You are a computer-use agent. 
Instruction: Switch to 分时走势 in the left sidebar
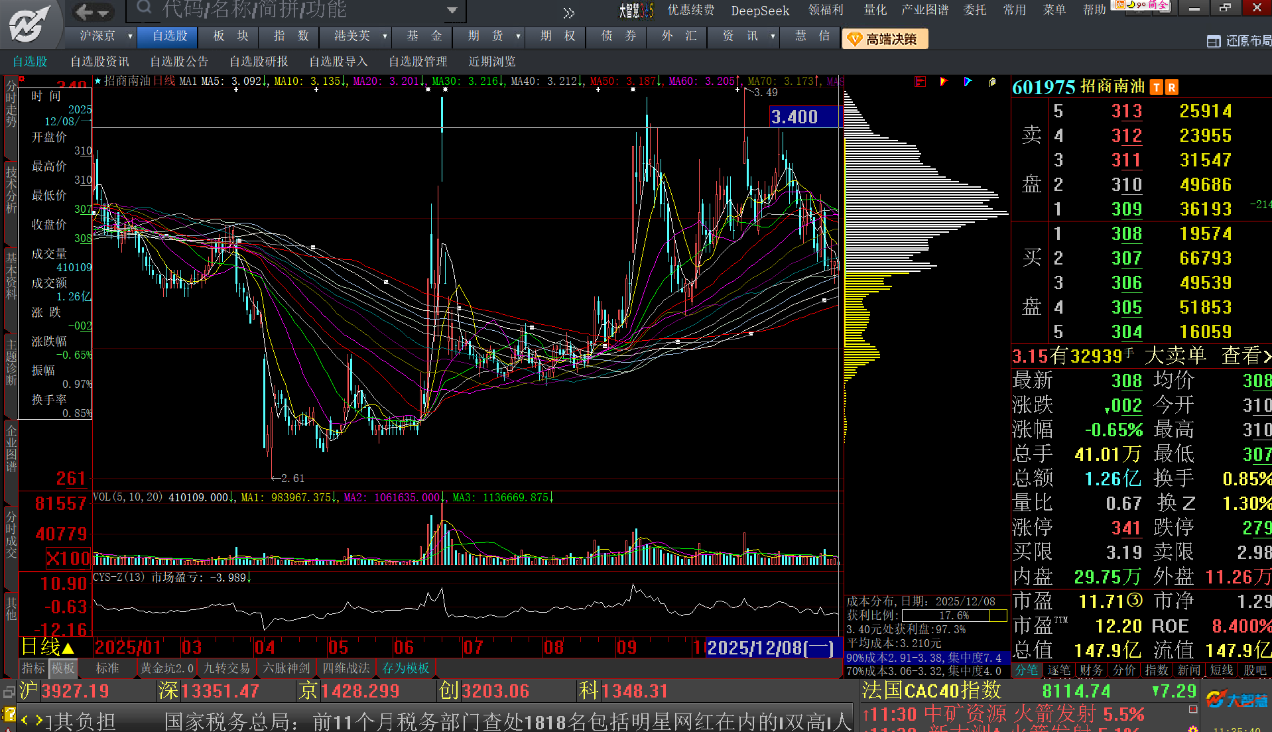11,104
